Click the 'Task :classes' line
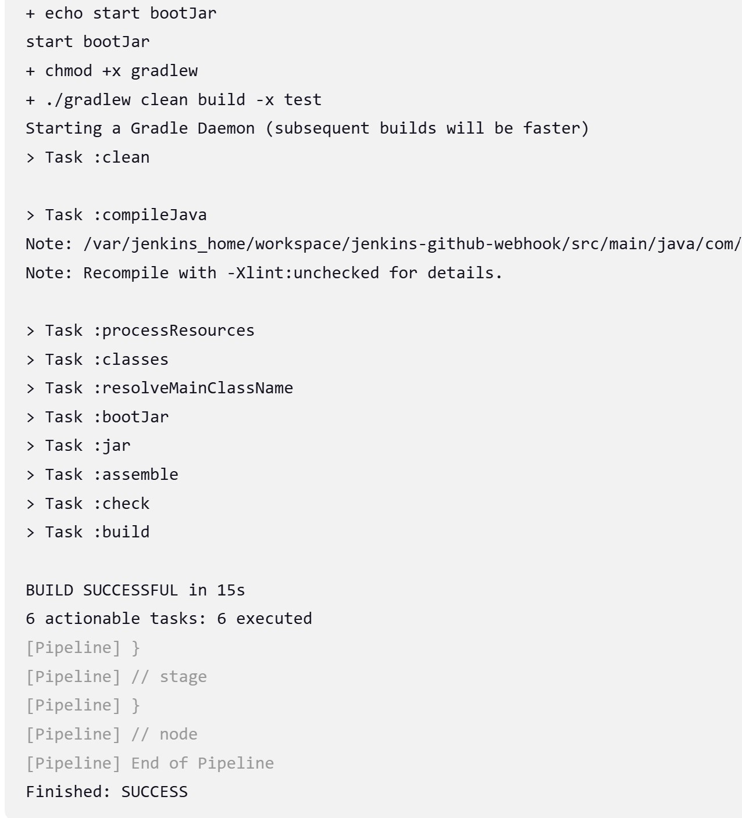 click(97, 360)
